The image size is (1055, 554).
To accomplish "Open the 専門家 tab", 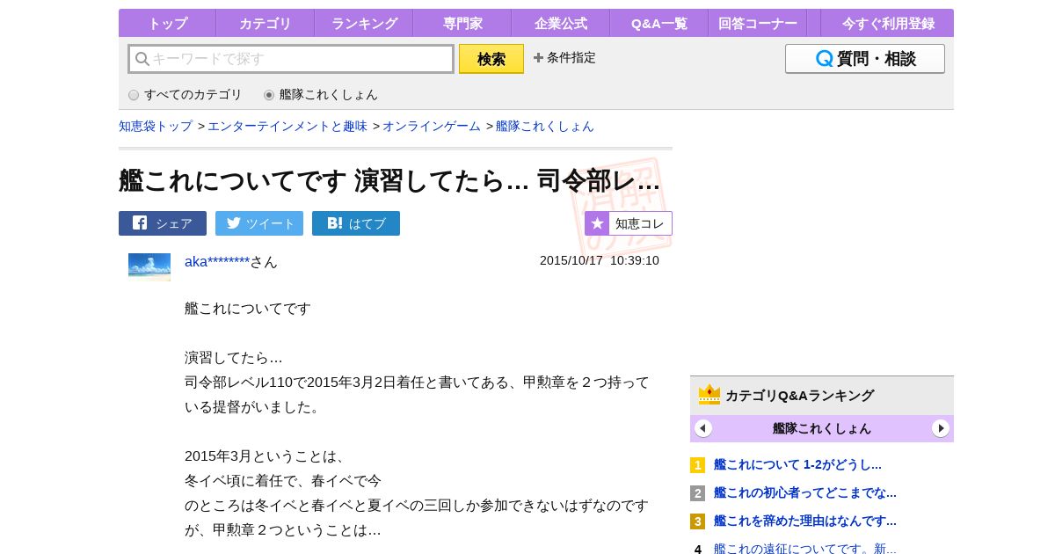I will point(462,24).
